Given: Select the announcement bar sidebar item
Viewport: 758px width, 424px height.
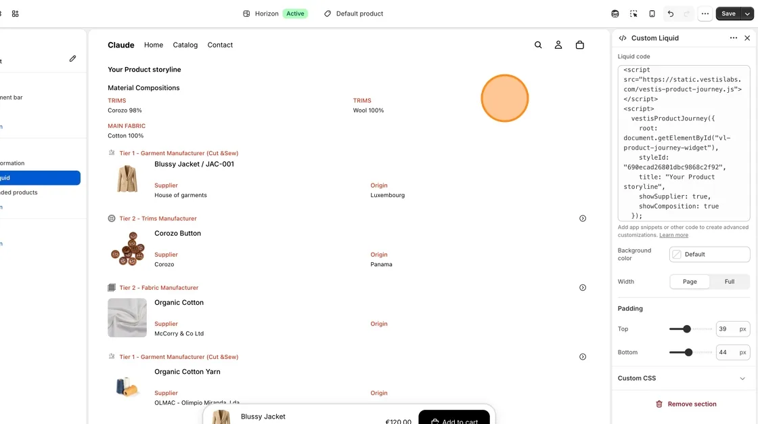Looking at the screenshot, I should [12, 98].
